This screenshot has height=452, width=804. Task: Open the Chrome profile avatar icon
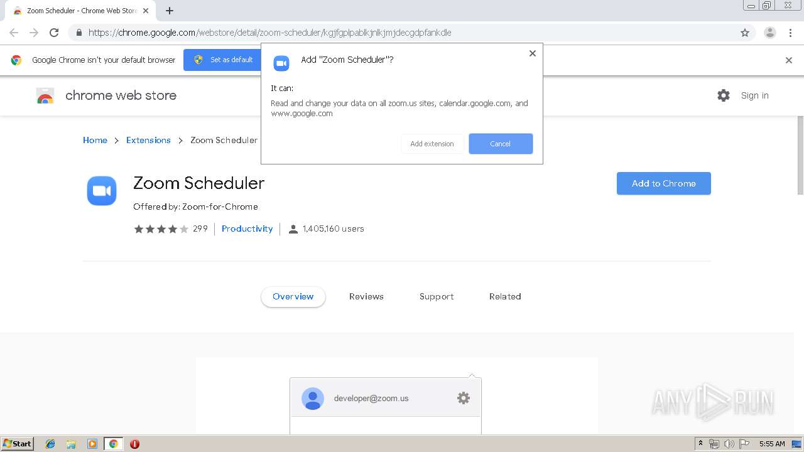coord(769,33)
